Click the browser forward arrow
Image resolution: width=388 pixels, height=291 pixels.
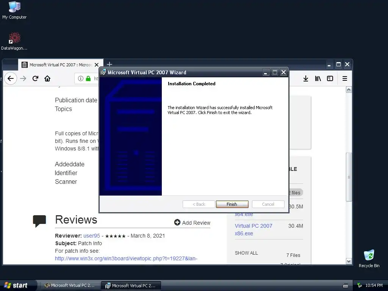click(23, 78)
